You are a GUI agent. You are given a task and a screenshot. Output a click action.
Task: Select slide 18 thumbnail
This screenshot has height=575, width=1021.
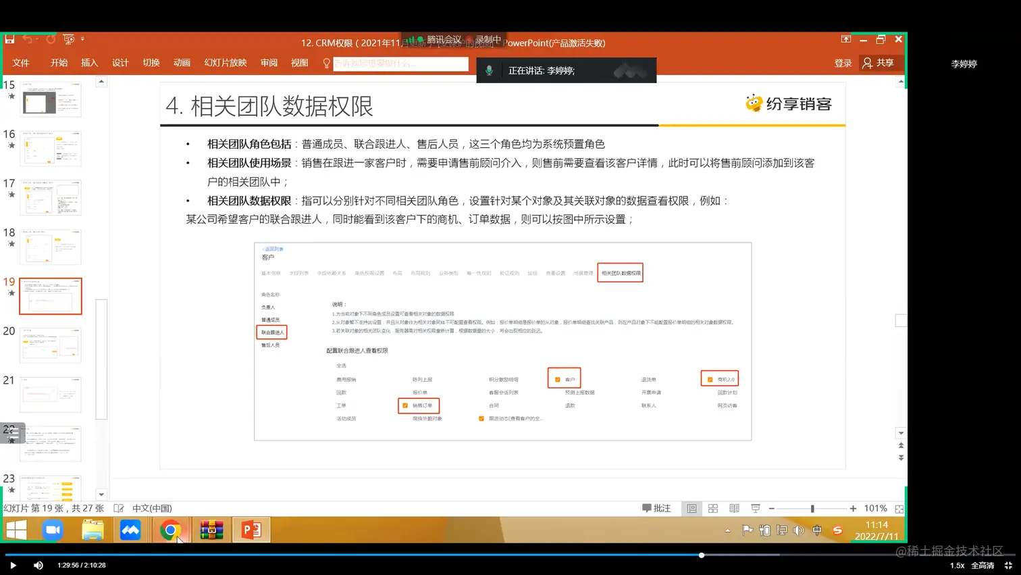coord(51,247)
